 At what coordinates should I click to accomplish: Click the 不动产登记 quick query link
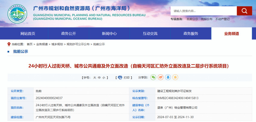[222, 19]
